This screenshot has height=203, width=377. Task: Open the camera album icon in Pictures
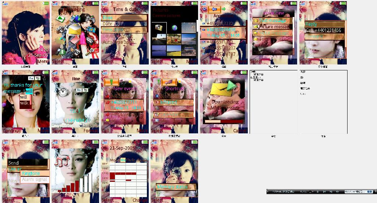pyautogui.click(x=159, y=28)
